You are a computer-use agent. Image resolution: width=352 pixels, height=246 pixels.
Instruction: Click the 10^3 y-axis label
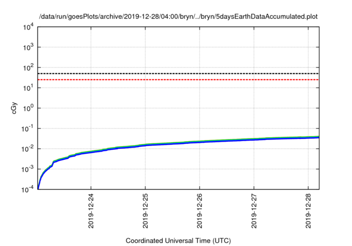28,47
